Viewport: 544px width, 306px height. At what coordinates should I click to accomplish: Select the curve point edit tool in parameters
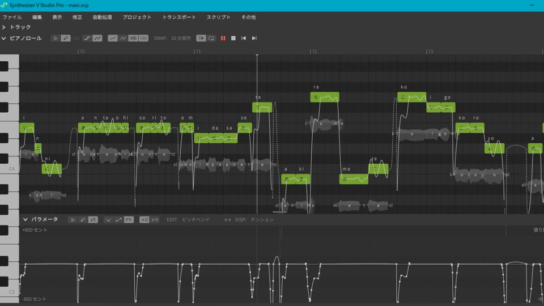tap(93, 220)
